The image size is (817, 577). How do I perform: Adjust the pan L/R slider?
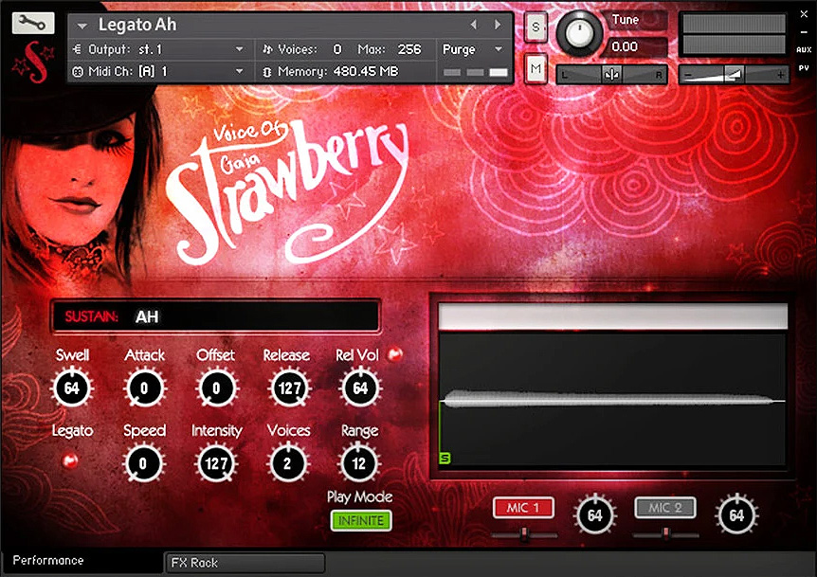click(611, 75)
